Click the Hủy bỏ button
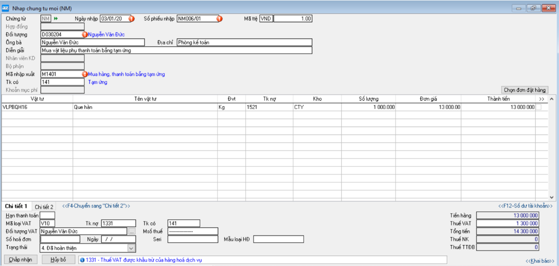Viewport: 559px width, 266px height. (58, 260)
